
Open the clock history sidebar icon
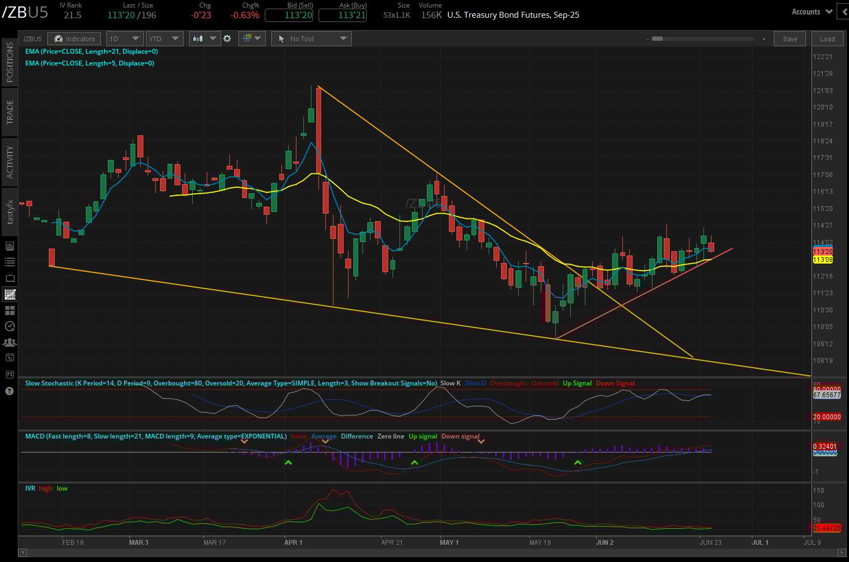10,326
